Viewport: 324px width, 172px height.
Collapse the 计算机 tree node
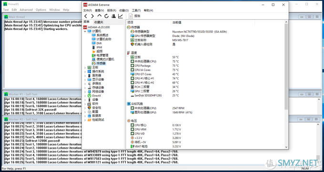pos(85,31)
